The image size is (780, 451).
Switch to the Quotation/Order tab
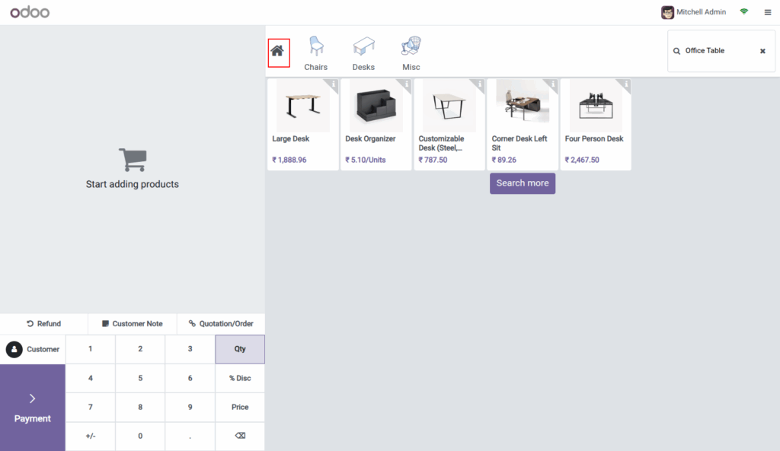(x=221, y=323)
